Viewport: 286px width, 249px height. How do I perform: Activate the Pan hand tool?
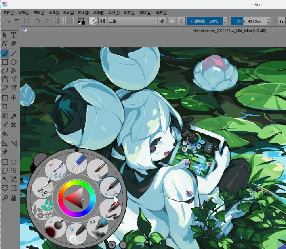[14, 197]
